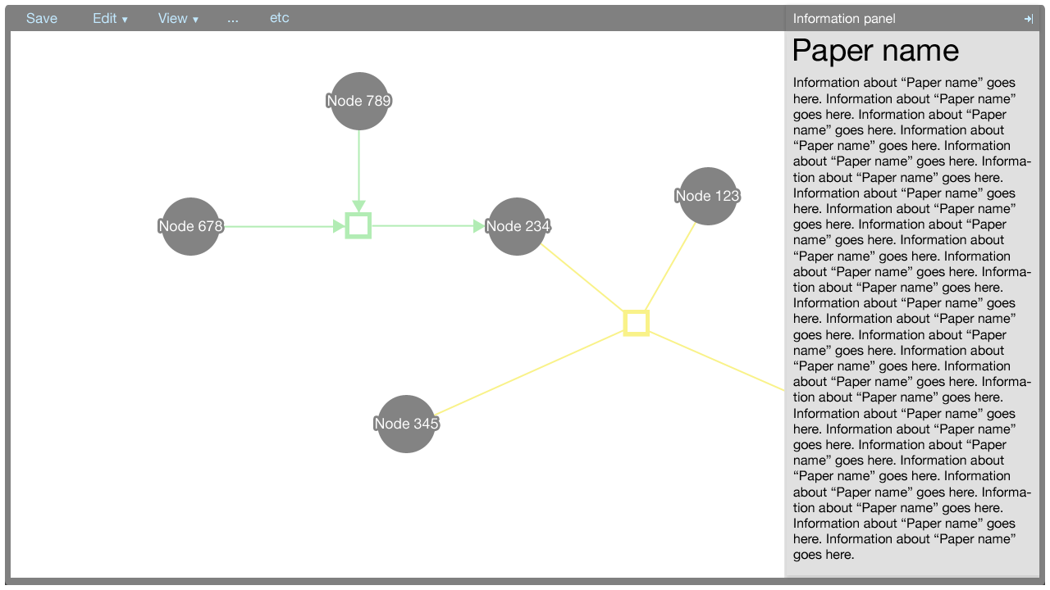Click the Information panel header title
The width and height of the screenshot is (1050, 590).
click(x=844, y=19)
